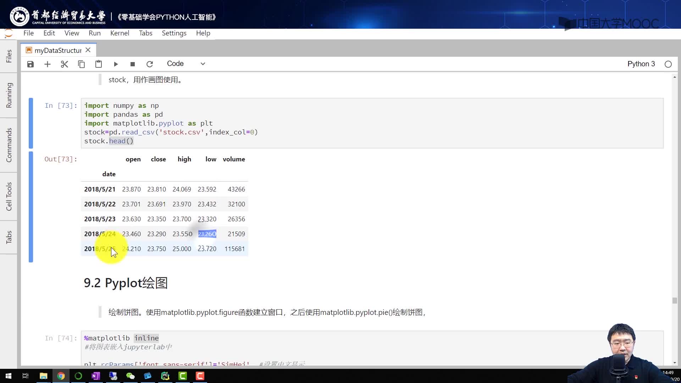This screenshot has height=383, width=681.
Task: Open the File menu
Action: [x=28, y=33]
